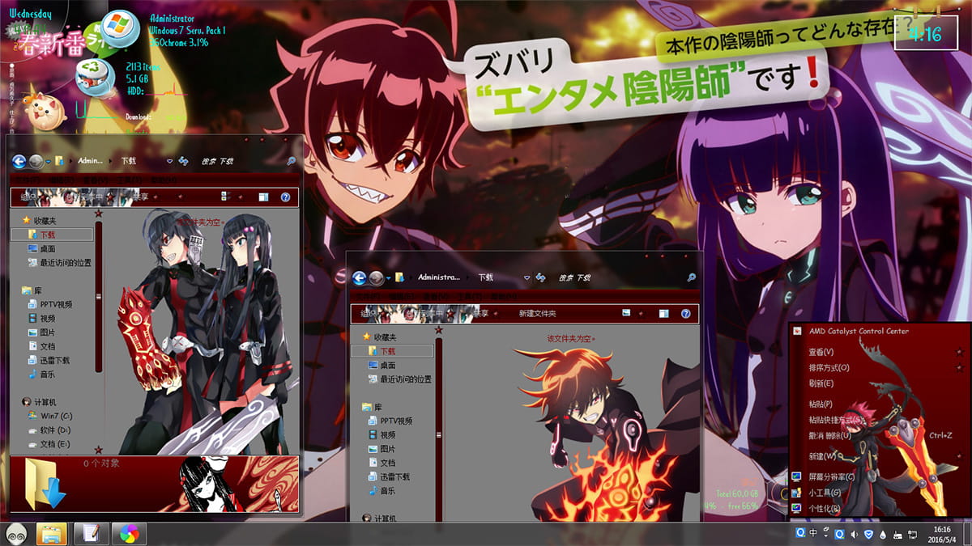The width and height of the screenshot is (972, 546).
Task: Click the Tencent security shield tray icon
Action: [x=869, y=533]
